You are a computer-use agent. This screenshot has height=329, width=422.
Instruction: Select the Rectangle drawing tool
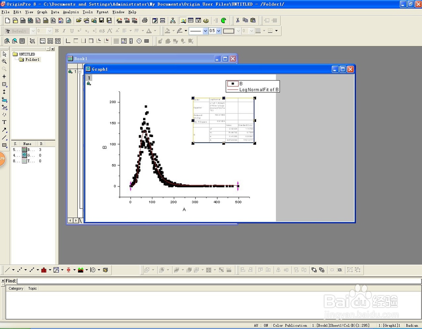pos(4,145)
